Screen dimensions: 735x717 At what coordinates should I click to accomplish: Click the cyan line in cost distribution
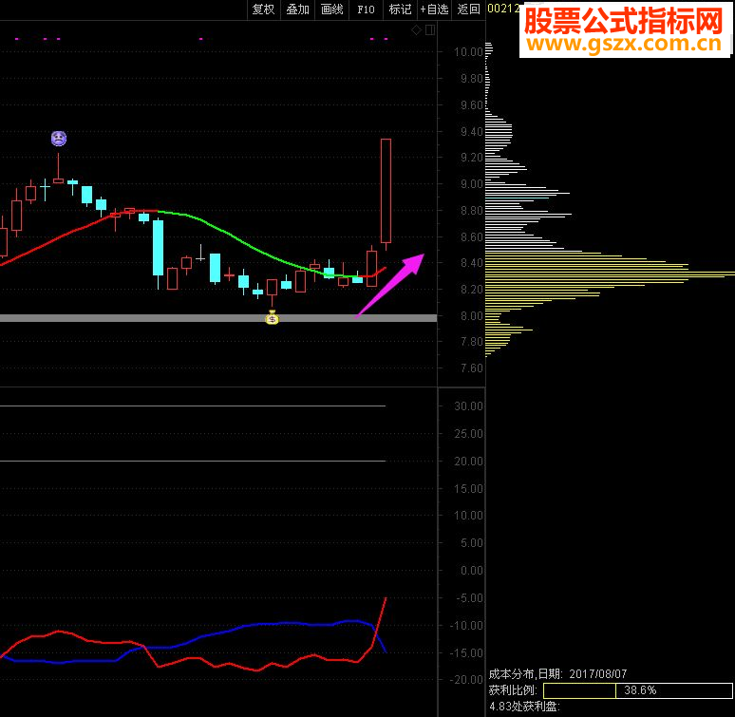tap(517, 198)
